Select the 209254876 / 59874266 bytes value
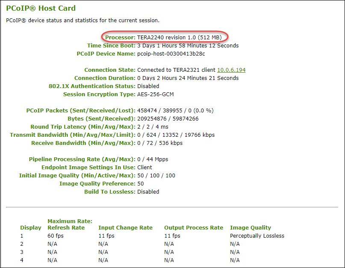The width and height of the screenshot is (345, 268). point(168,119)
